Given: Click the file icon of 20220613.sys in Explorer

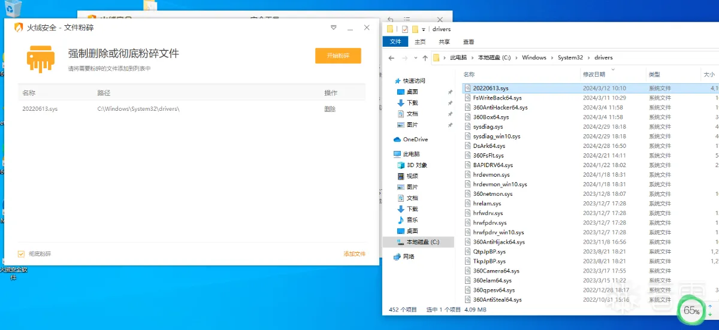Looking at the screenshot, I should [468, 88].
